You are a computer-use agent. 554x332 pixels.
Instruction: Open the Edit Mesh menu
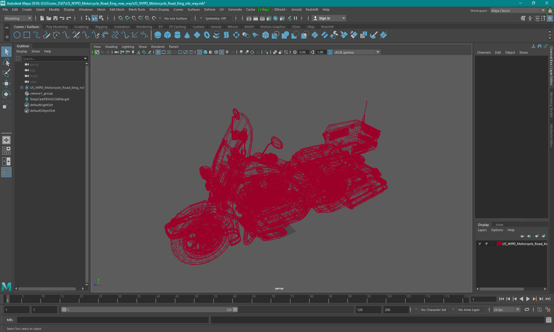(117, 10)
